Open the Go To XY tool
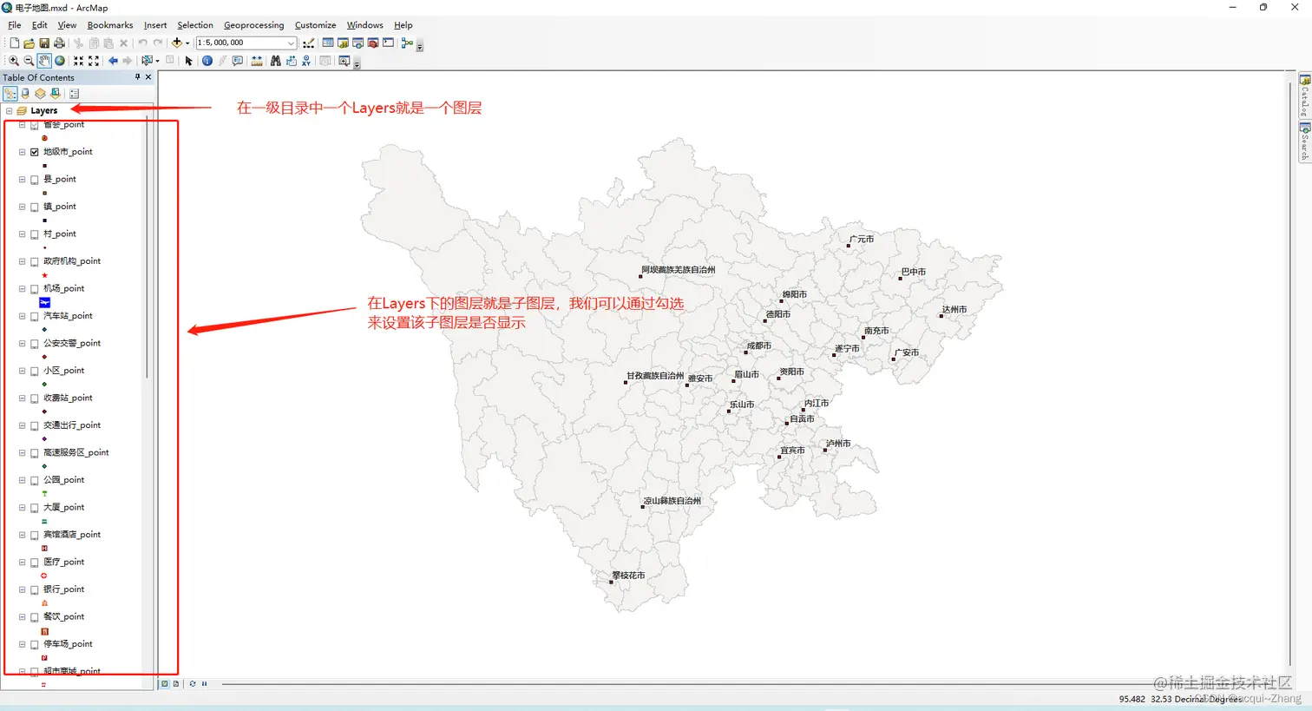This screenshot has width=1312, height=711. click(x=306, y=61)
